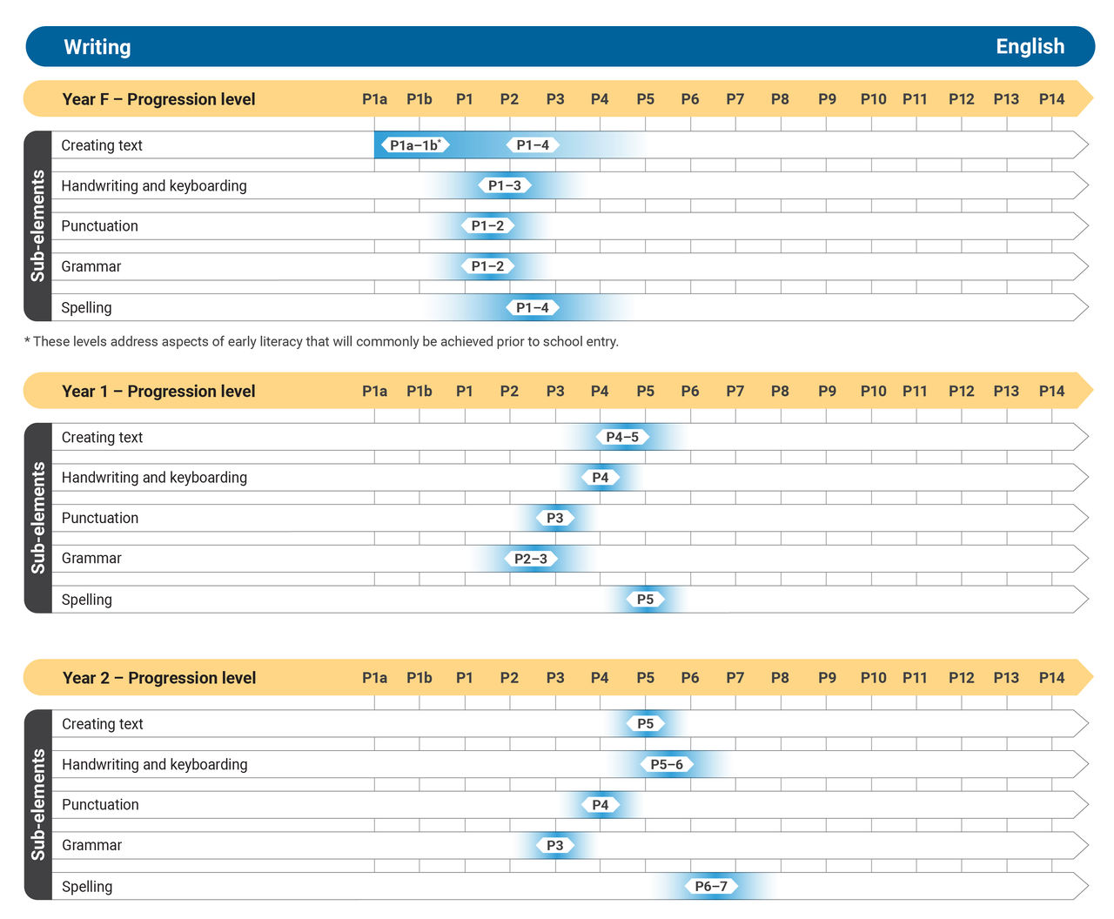The width and height of the screenshot is (1114, 919).
Task: Select "Grammar" label under Year 1
Action: pyautogui.click(x=91, y=558)
